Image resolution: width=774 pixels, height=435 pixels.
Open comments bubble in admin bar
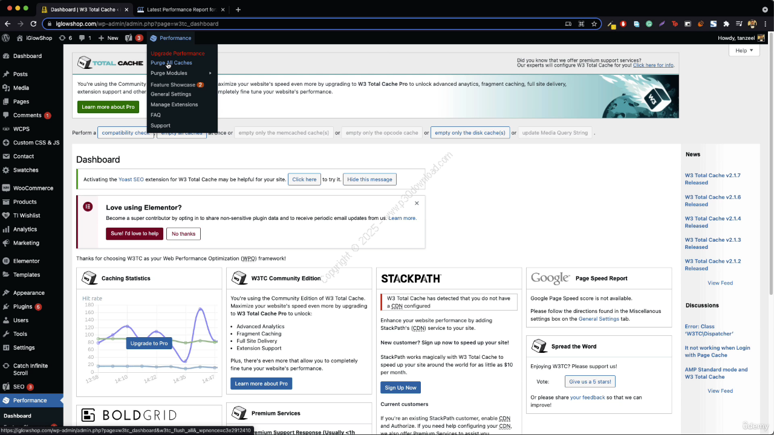click(85, 38)
